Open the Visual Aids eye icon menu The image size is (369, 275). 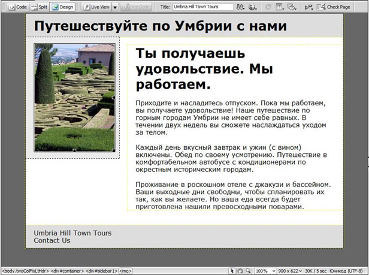pyautogui.click(x=292, y=7)
